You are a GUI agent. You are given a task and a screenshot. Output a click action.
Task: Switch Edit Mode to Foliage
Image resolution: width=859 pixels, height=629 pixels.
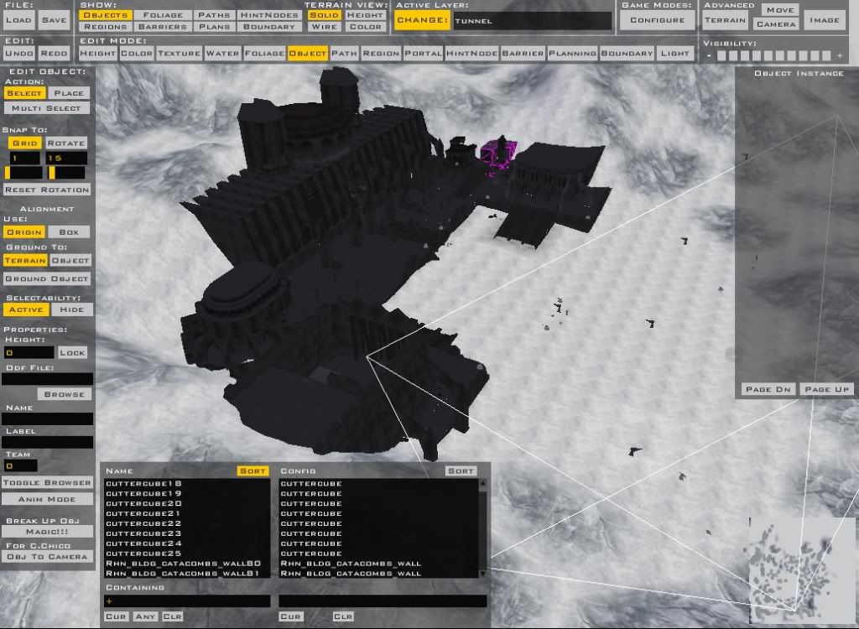pyautogui.click(x=264, y=53)
